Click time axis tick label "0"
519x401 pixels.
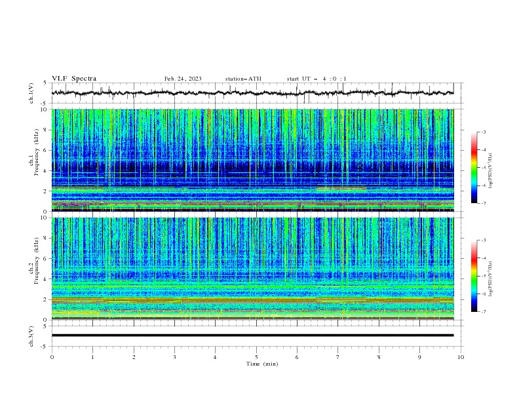click(x=52, y=357)
